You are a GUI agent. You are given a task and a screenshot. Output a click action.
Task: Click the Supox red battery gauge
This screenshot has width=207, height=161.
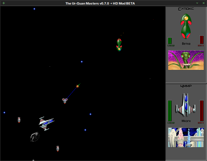click(202, 40)
